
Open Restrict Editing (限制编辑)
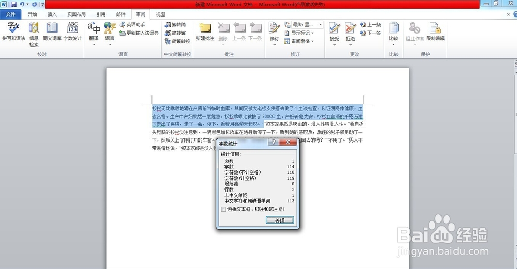435,31
